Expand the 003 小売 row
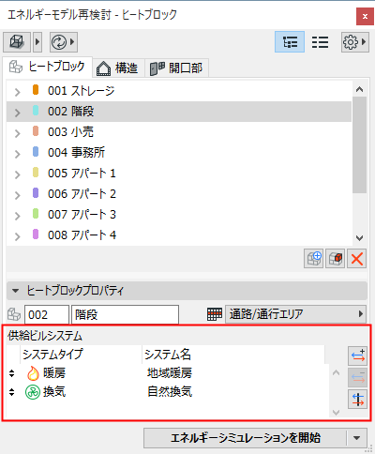This screenshot has width=375, height=454. click(x=18, y=133)
